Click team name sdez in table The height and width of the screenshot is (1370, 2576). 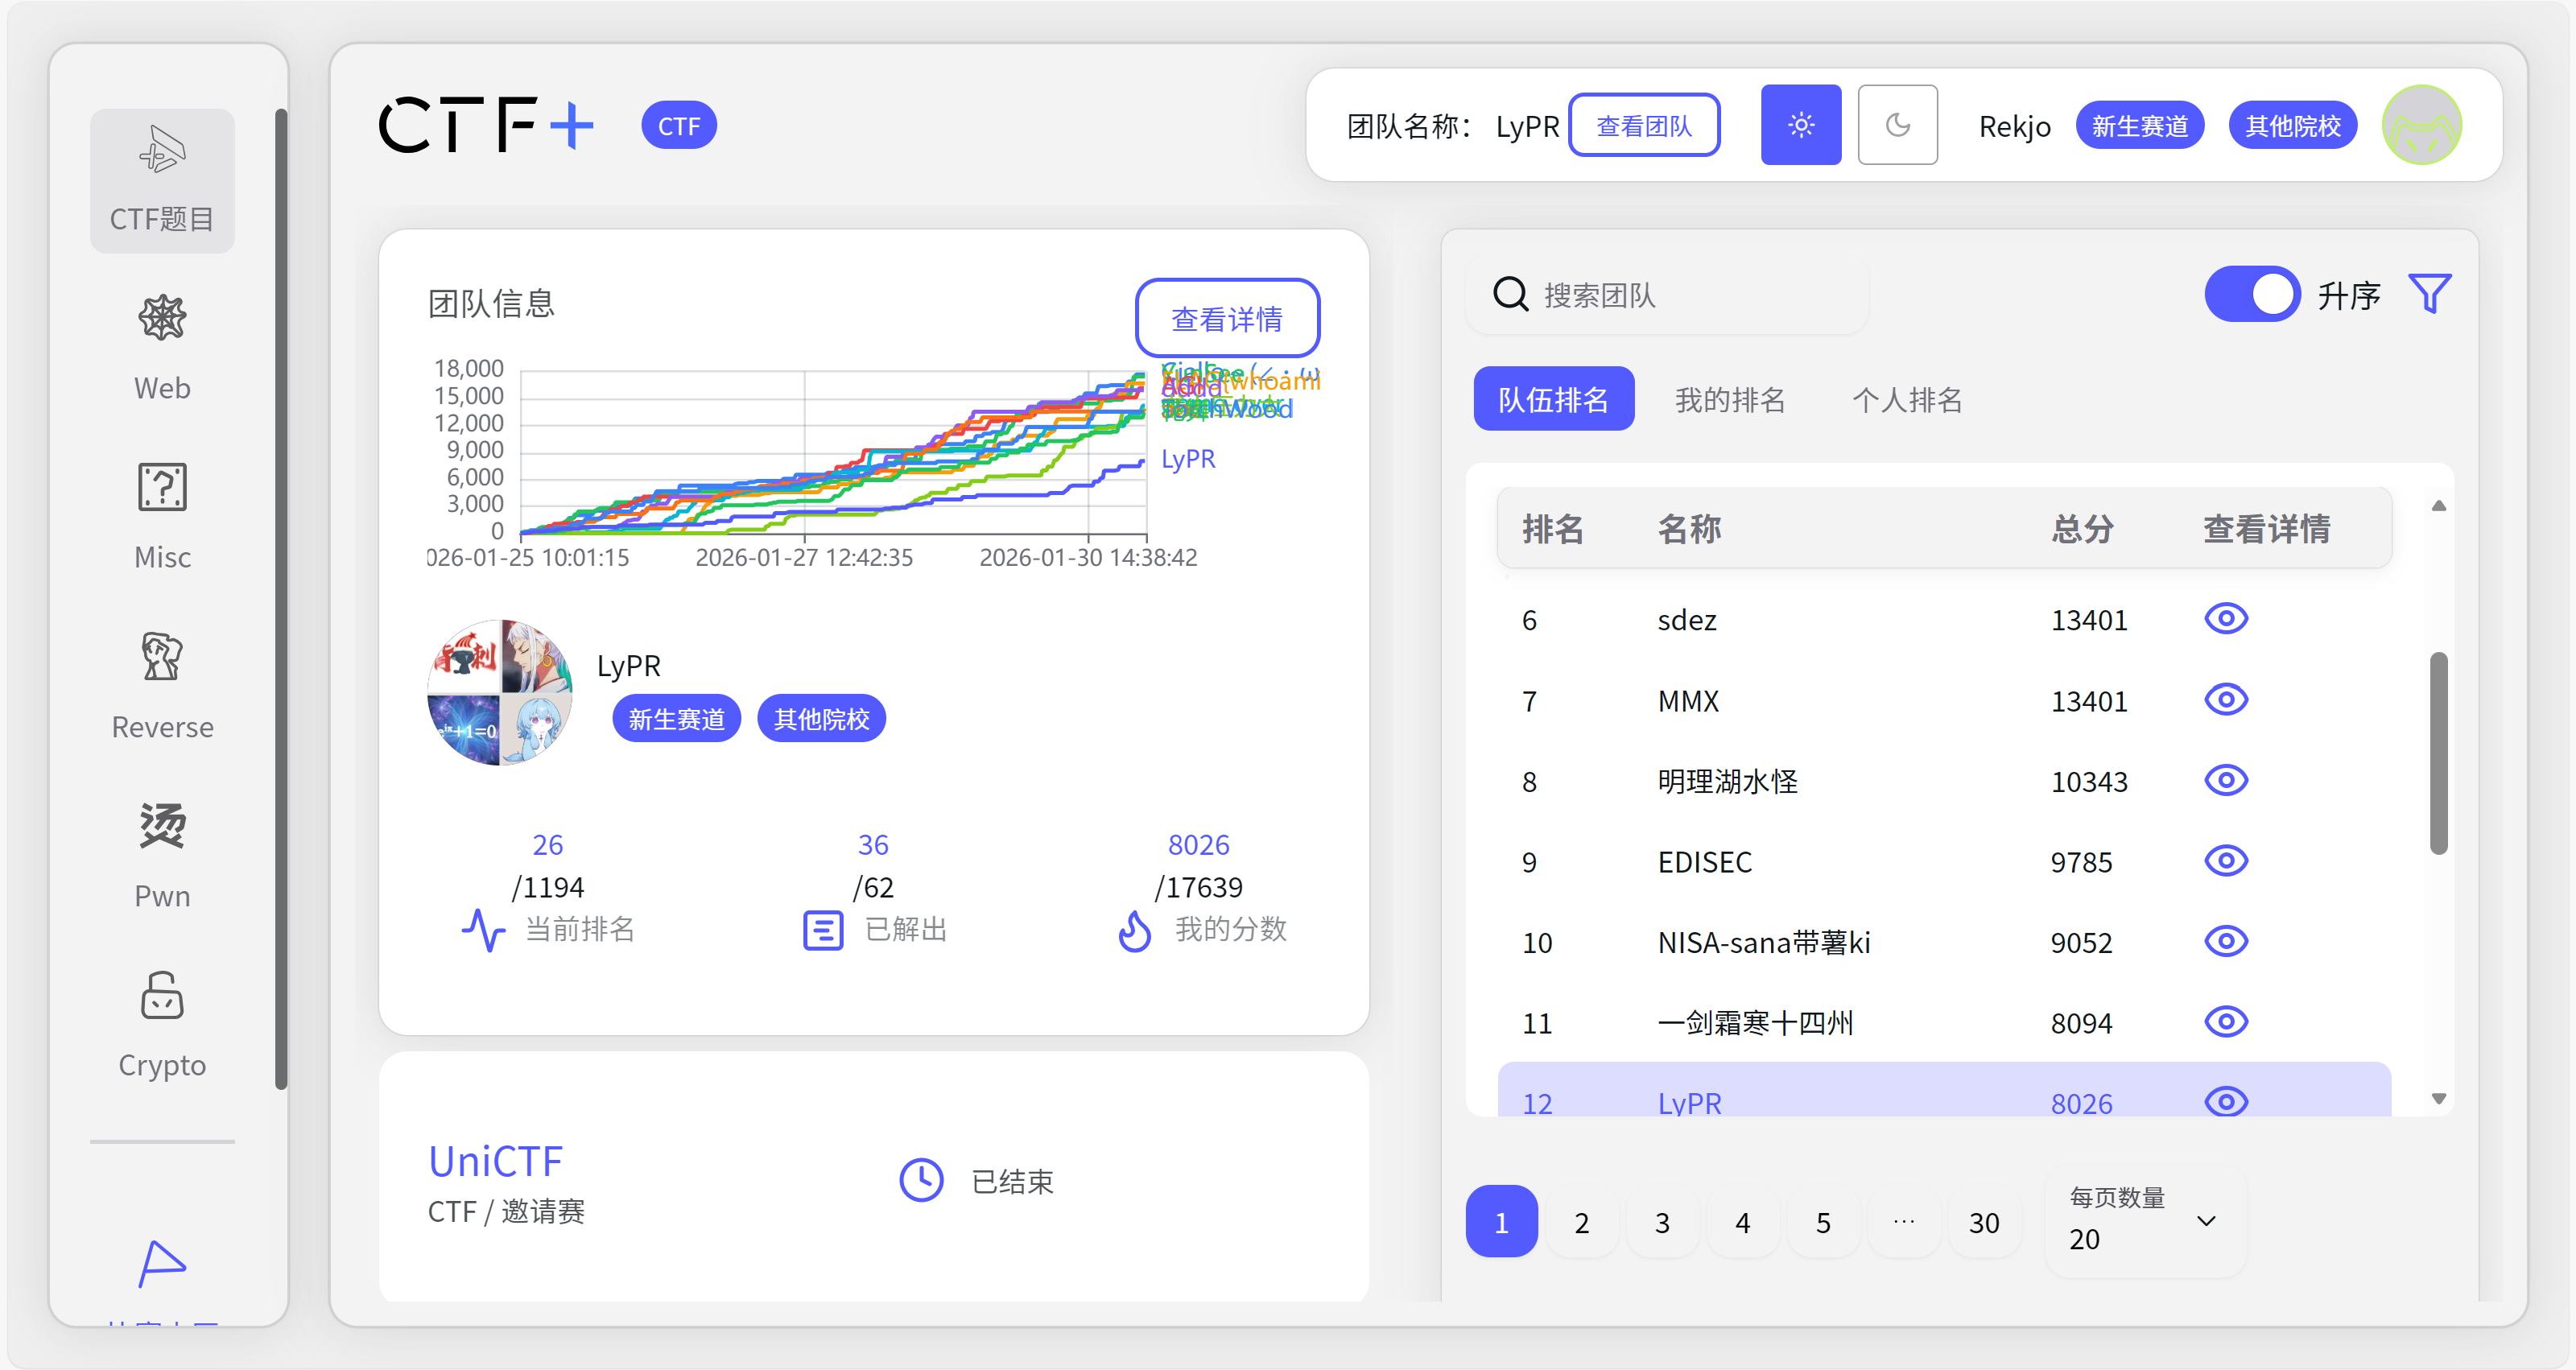click(1687, 620)
